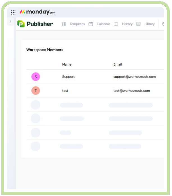Go to the History tab label
The width and height of the screenshot is (172, 196).
(127, 24)
